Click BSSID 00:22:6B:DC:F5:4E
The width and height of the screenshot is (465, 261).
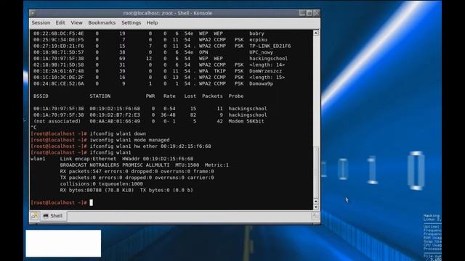click(58, 33)
